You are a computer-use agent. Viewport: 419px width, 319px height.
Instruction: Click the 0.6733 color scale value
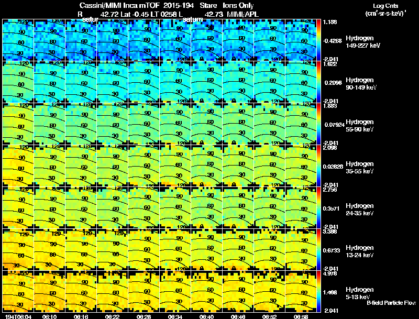[332, 250]
